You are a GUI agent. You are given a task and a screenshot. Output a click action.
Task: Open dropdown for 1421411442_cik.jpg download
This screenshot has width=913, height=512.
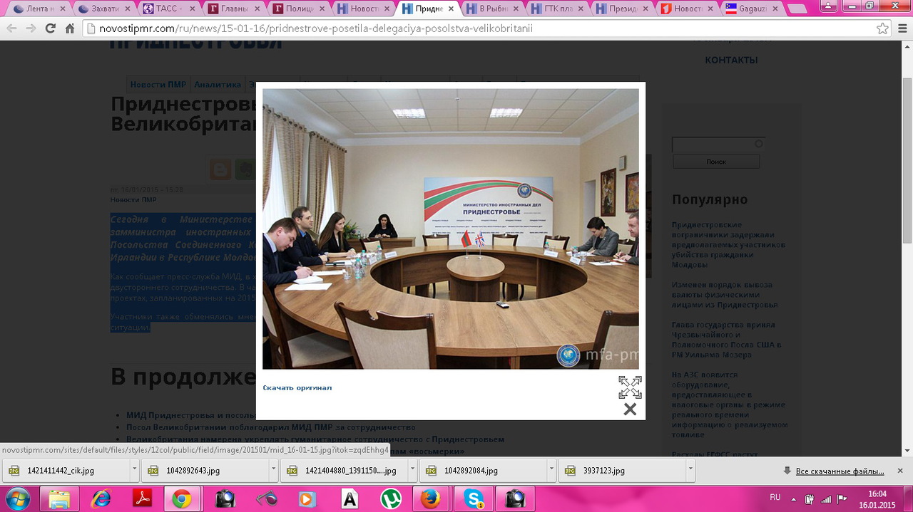coord(134,470)
